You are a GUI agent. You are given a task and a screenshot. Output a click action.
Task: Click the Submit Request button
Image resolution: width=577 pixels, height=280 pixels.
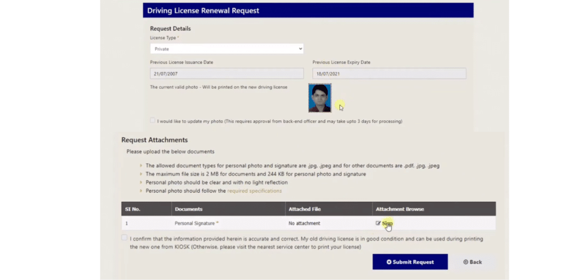410,262
